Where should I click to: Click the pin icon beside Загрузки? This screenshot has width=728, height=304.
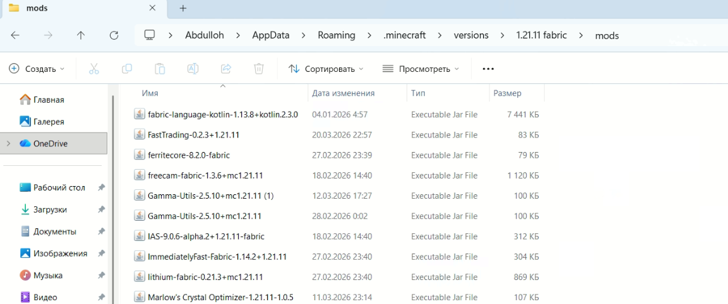(101, 209)
